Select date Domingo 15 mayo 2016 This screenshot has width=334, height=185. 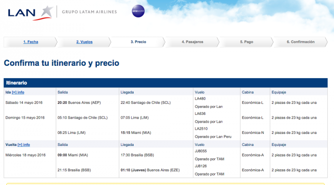point(25,118)
